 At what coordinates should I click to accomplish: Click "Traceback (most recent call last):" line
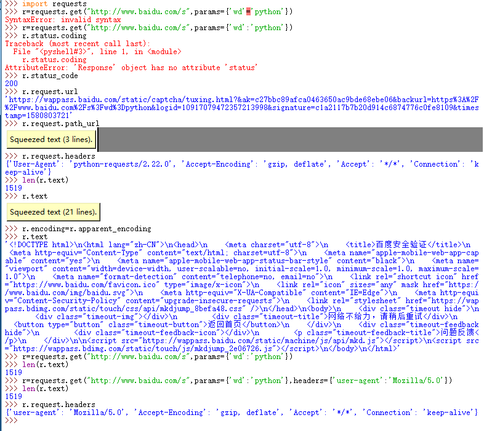click(78, 44)
